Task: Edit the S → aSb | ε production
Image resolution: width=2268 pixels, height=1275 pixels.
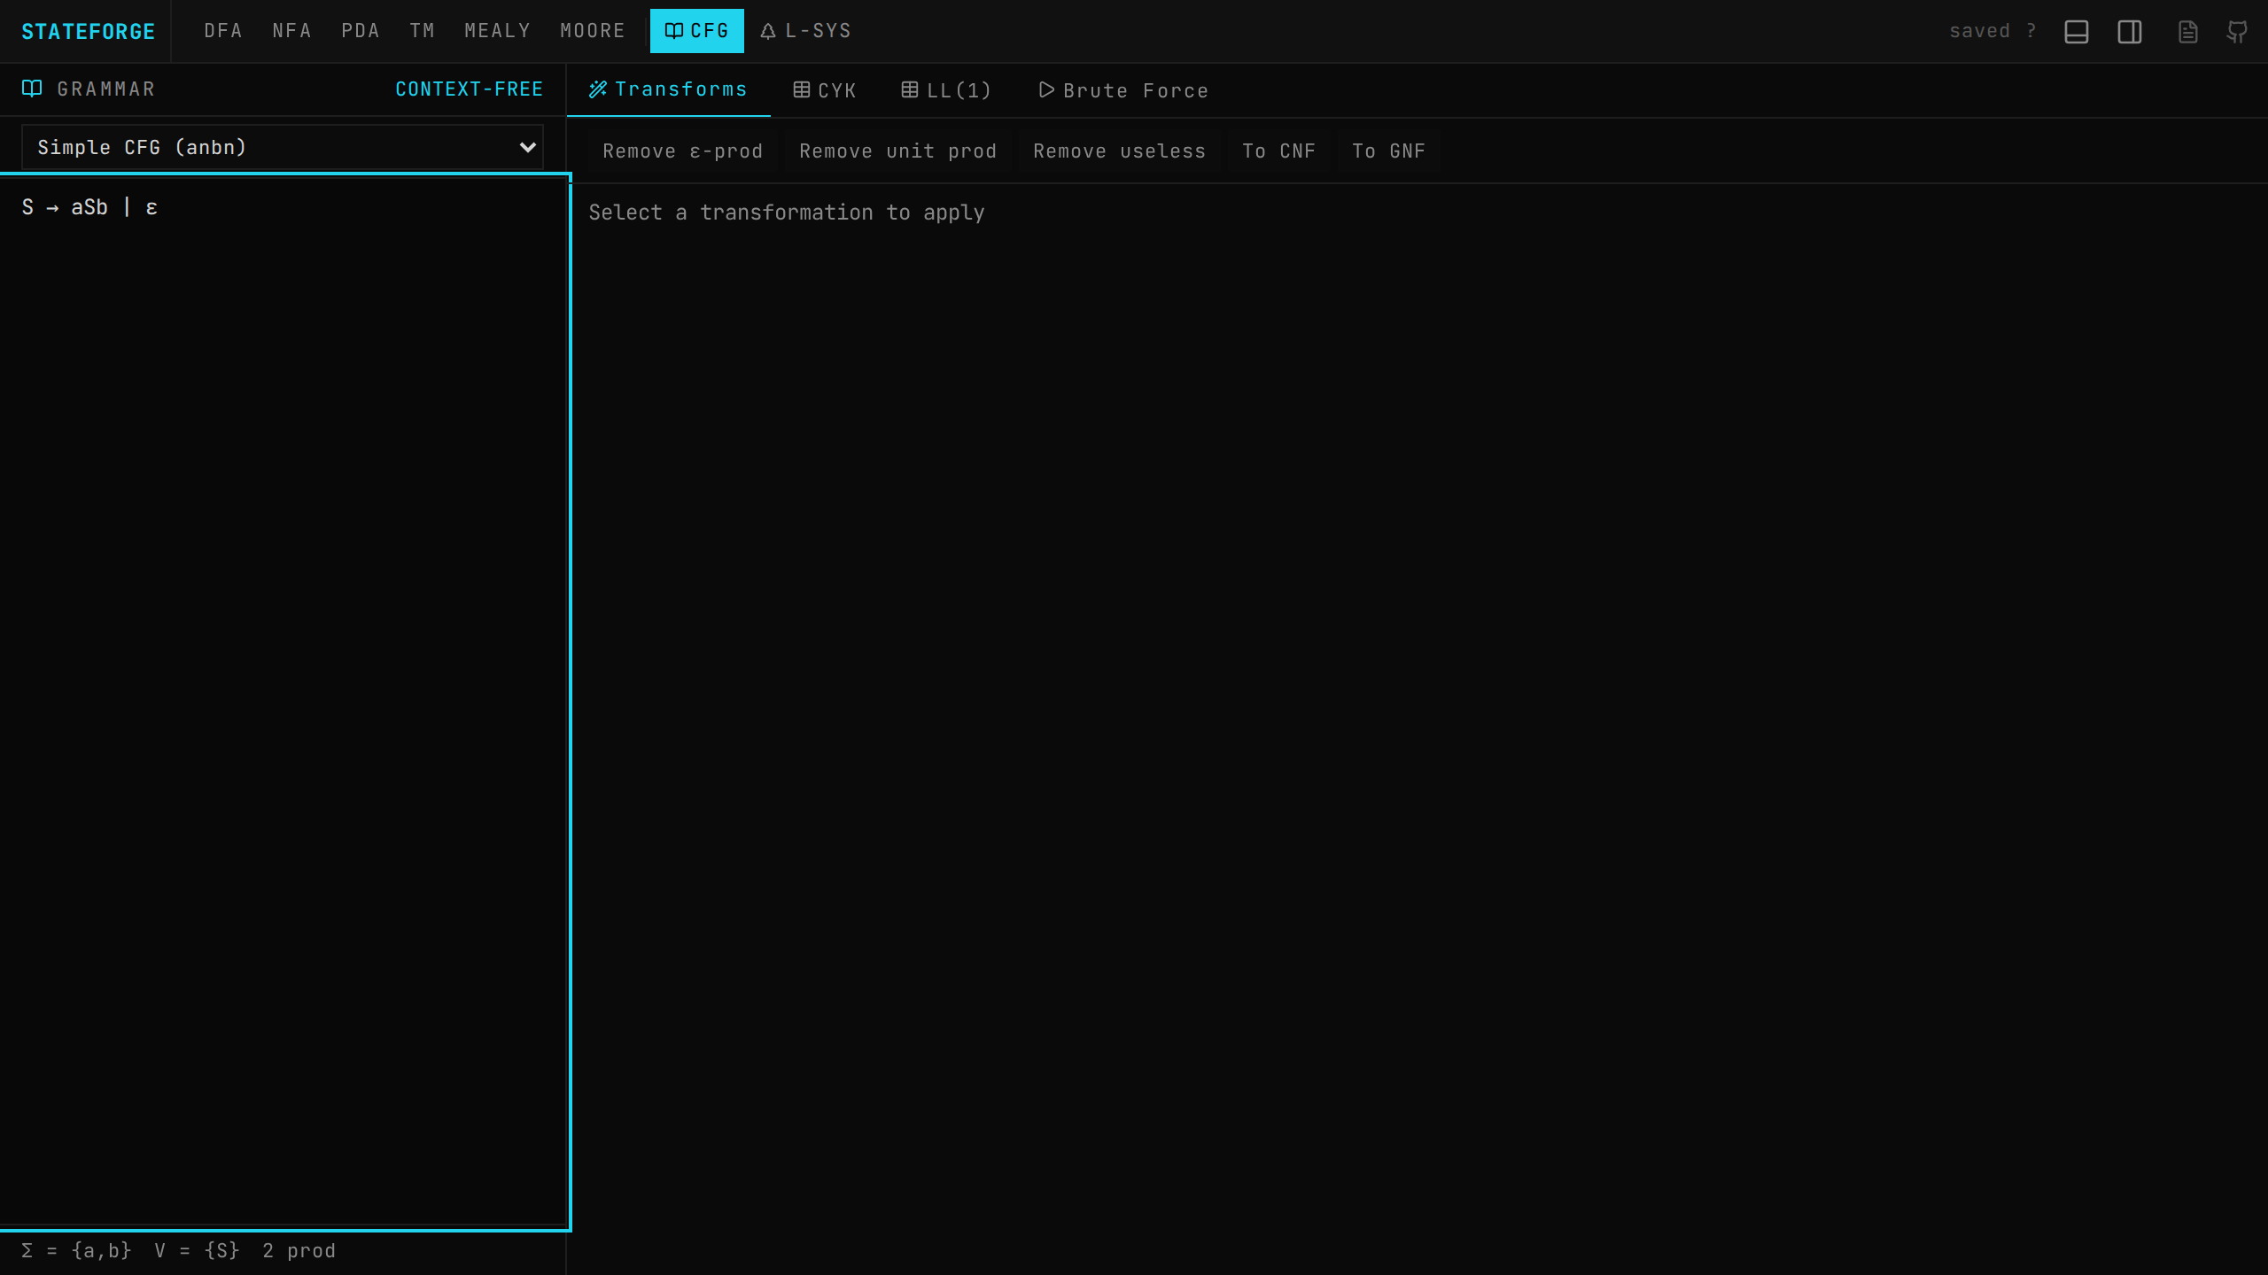Action: click(x=89, y=206)
